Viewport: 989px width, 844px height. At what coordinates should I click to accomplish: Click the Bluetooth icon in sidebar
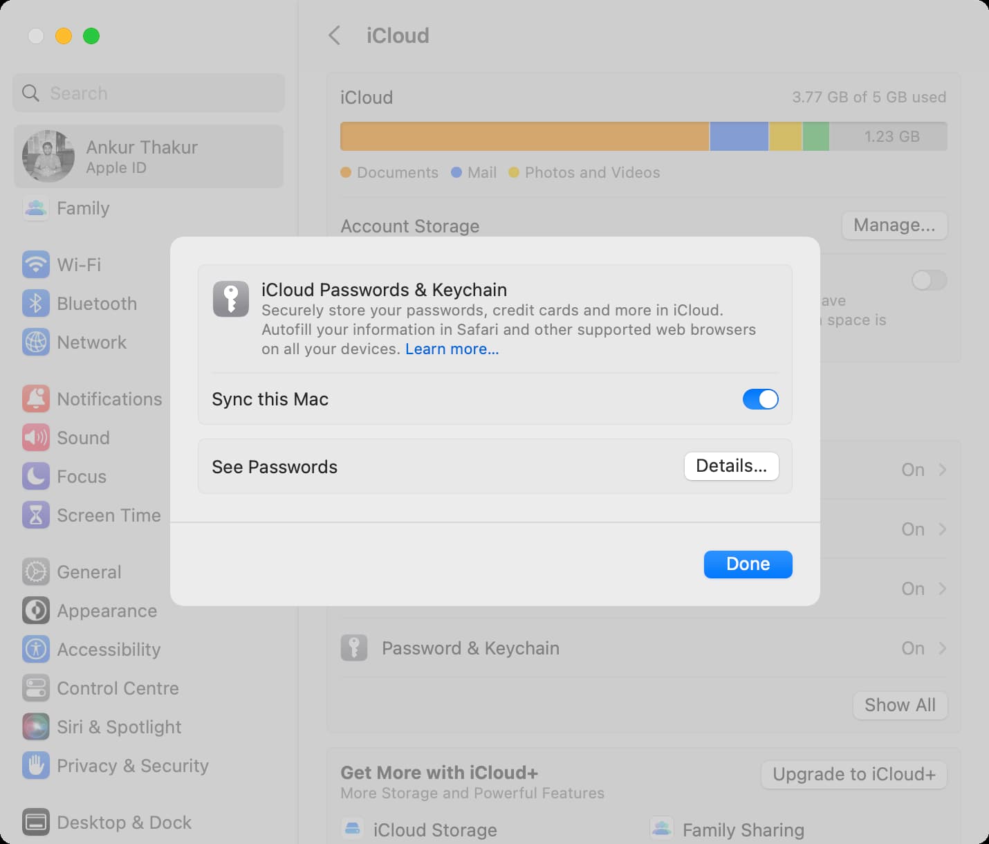(36, 303)
